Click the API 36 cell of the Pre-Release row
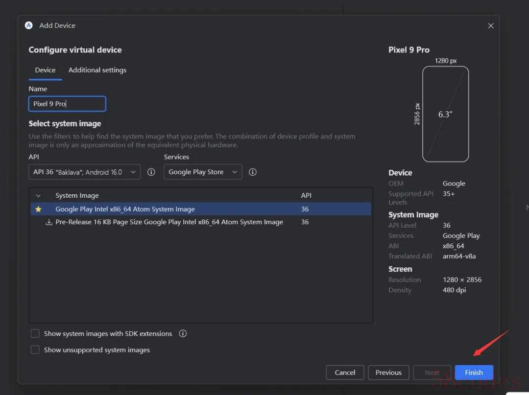Screen dimensions: 529x395 pos(305,222)
